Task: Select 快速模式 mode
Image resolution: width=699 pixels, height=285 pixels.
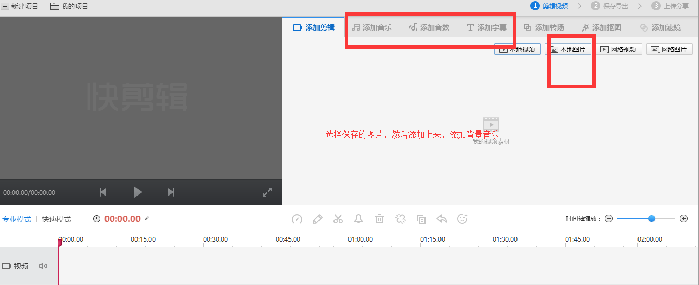Action: coord(56,219)
